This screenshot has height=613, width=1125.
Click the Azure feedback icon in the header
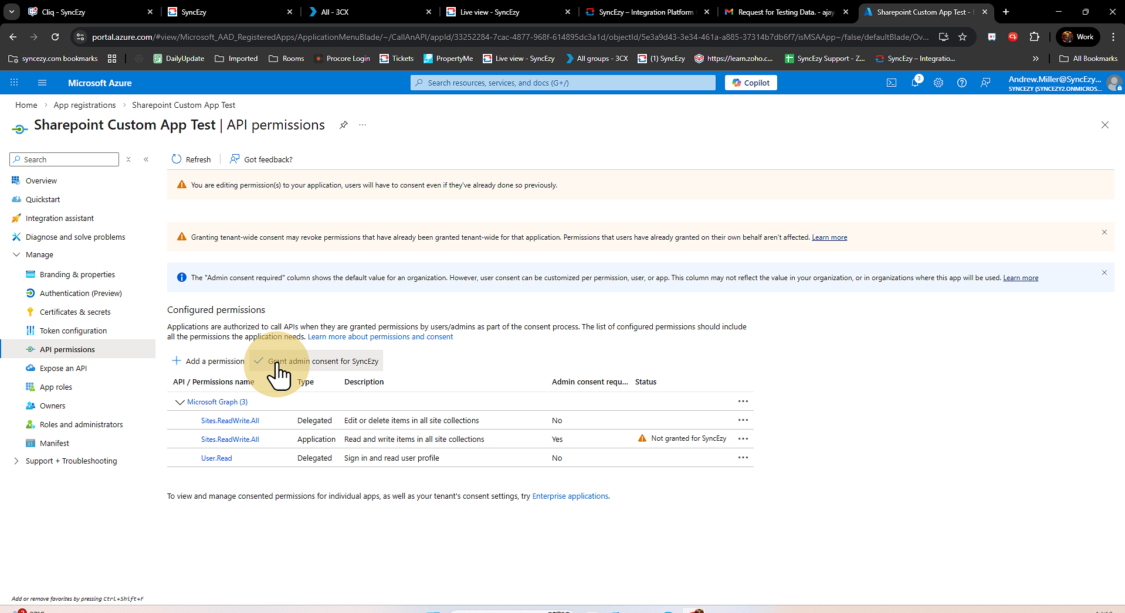[985, 83]
